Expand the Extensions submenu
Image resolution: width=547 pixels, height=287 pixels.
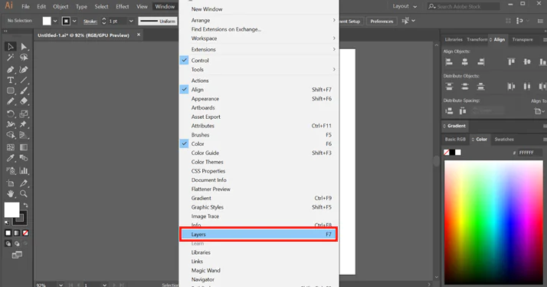coord(258,49)
